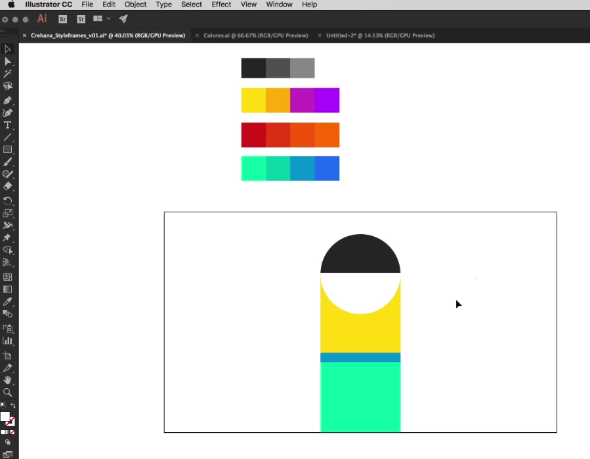Choose the Eyedropper tool
This screenshot has height=459, width=590.
click(8, 302)
